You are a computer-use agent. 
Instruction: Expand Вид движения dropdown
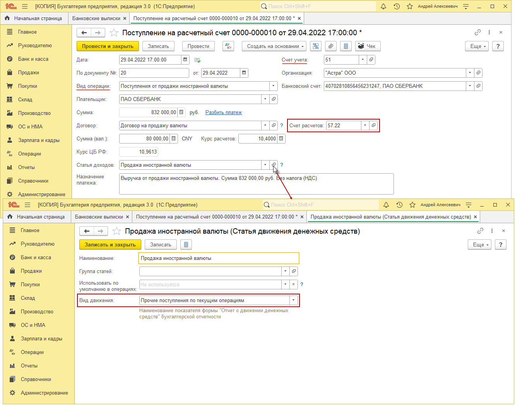tap(294, 300)
